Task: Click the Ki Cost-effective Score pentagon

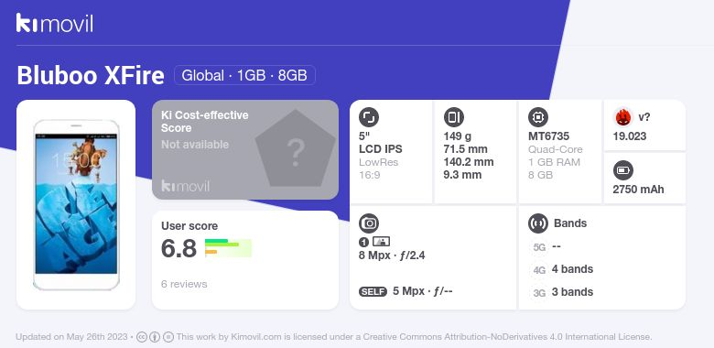Action: [296, 148]
